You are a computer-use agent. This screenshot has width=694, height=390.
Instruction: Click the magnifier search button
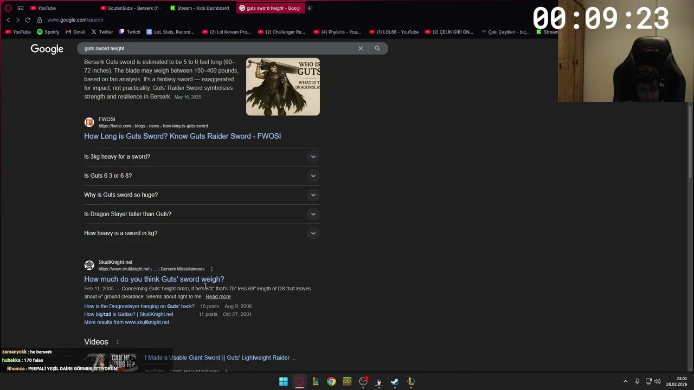coord(377,48)
